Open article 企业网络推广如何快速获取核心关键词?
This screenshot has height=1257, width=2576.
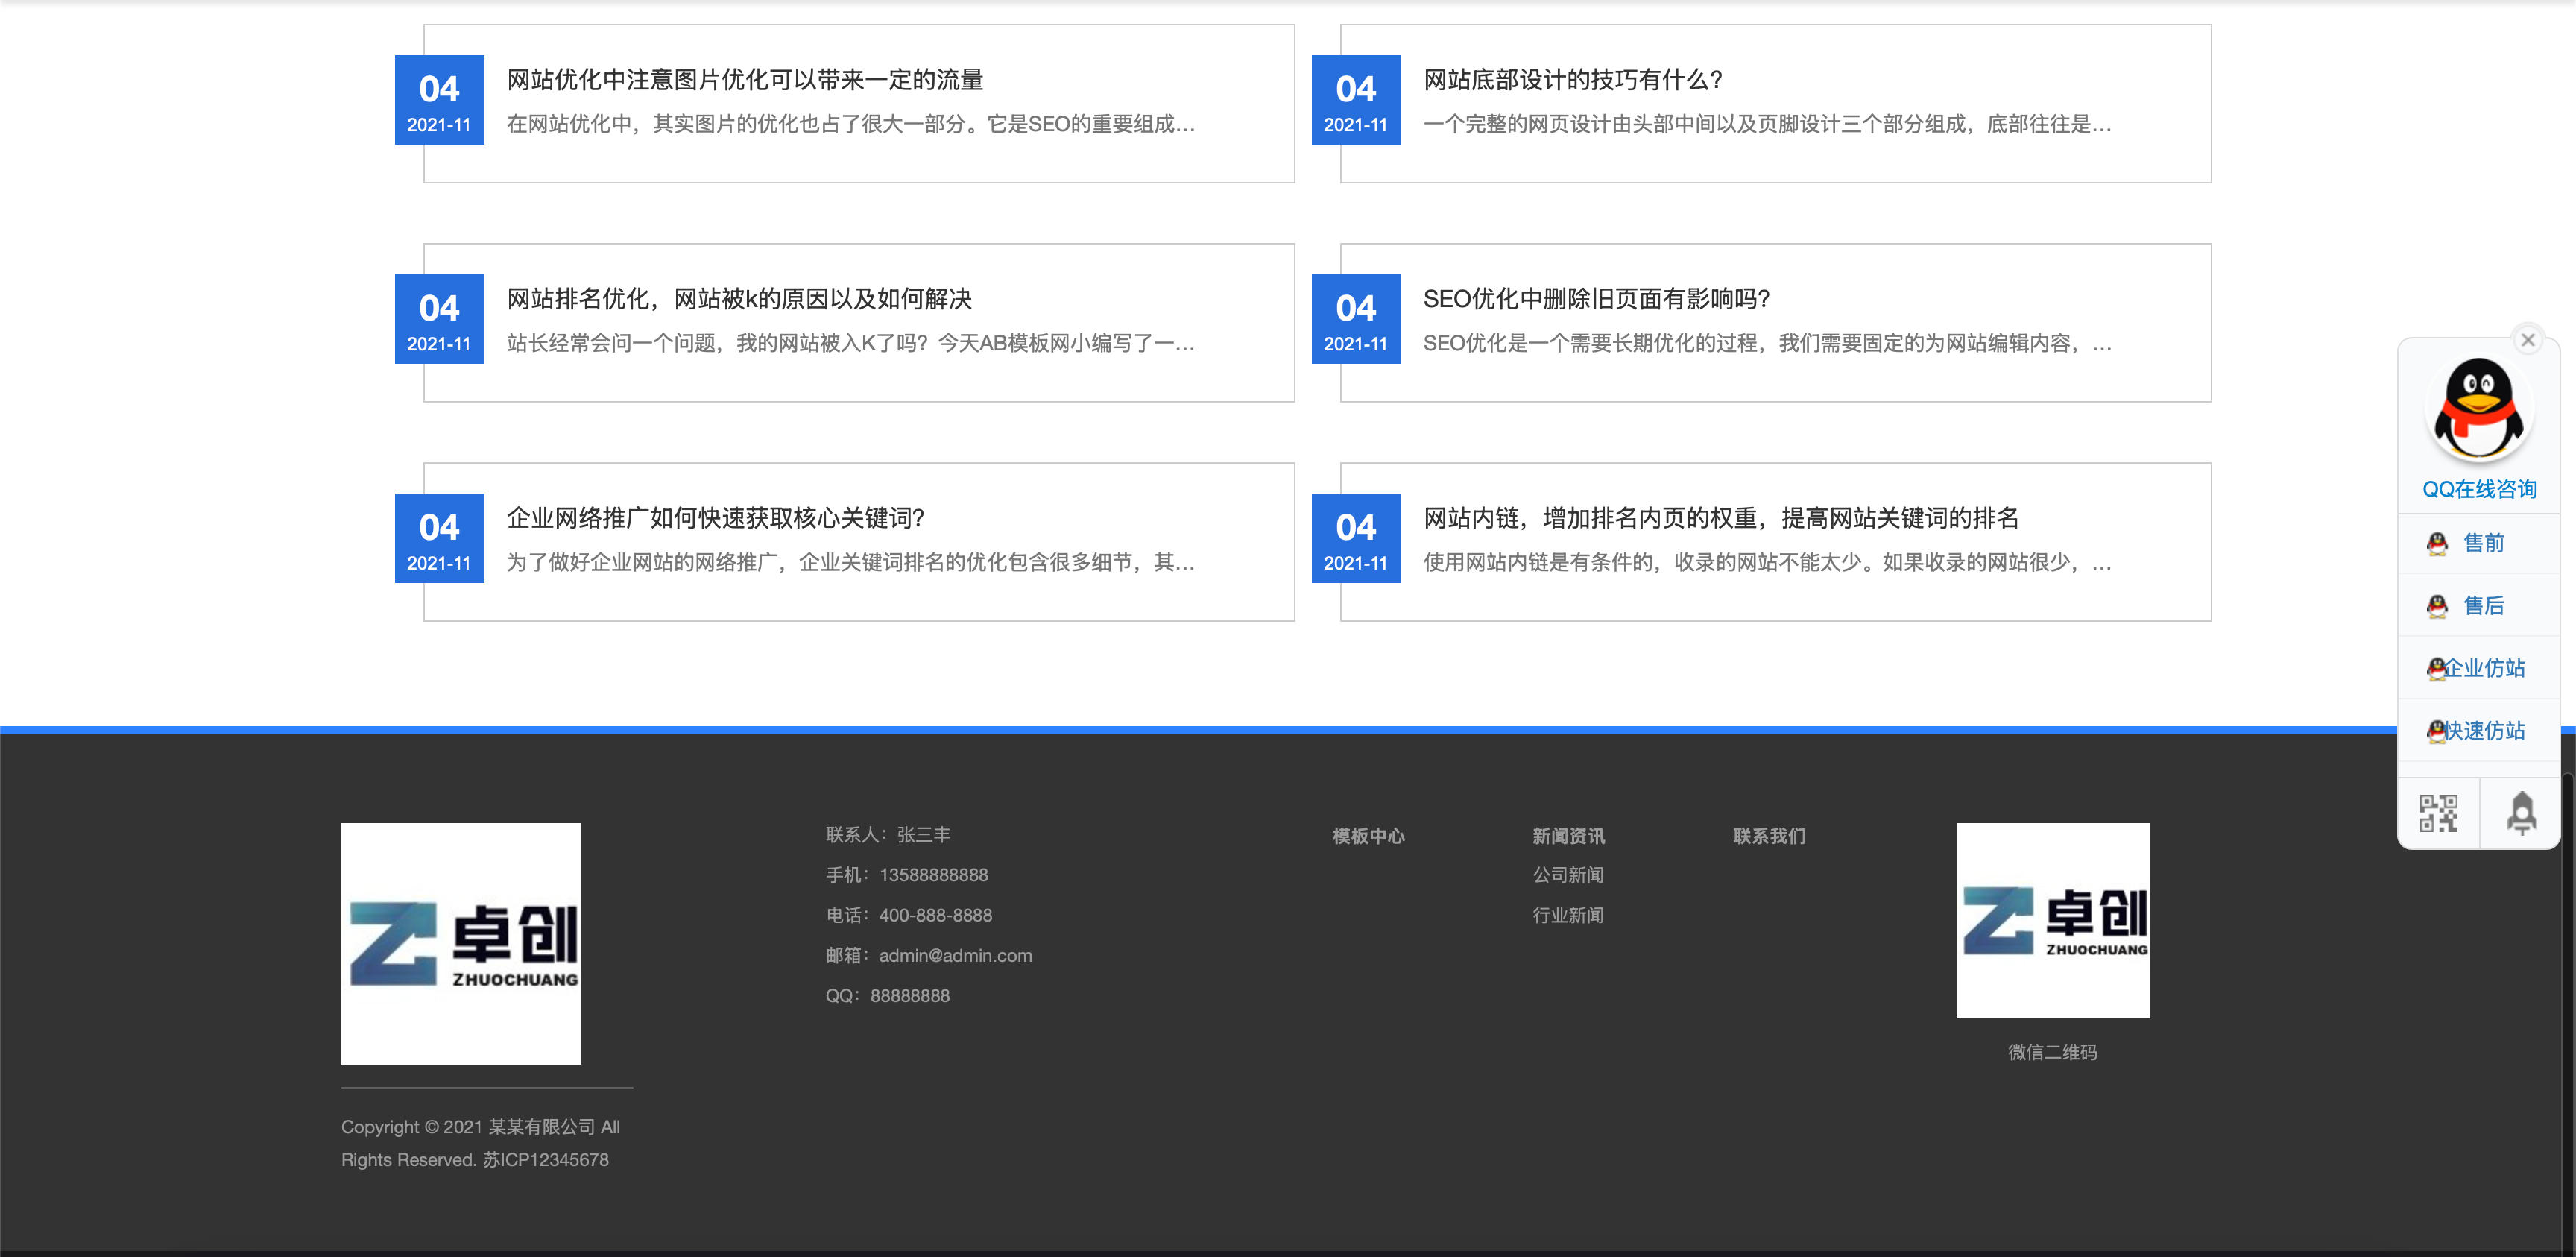click(x=715, y=518)
